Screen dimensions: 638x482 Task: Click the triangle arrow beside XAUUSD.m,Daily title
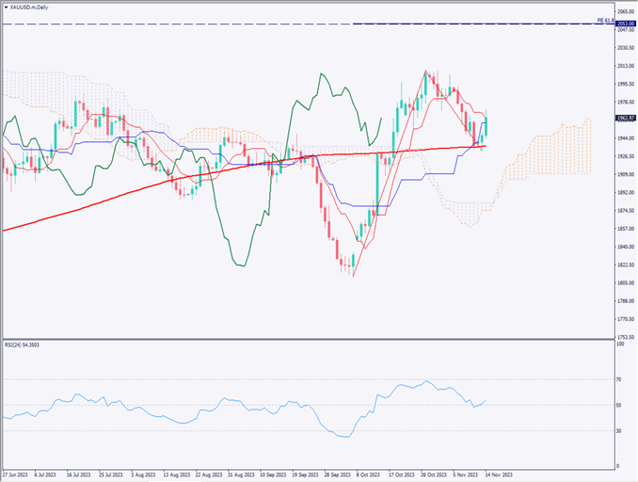pos(6,6)
